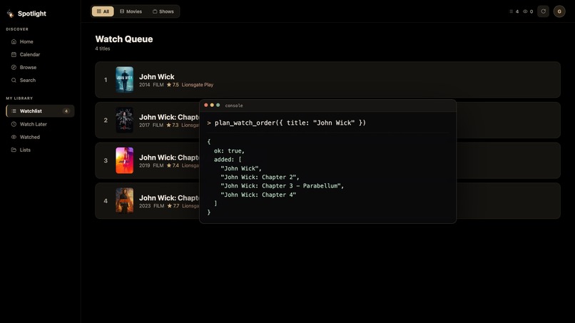Click the "4 titles" count text
The image size is (575, 323).
(103, 48)
